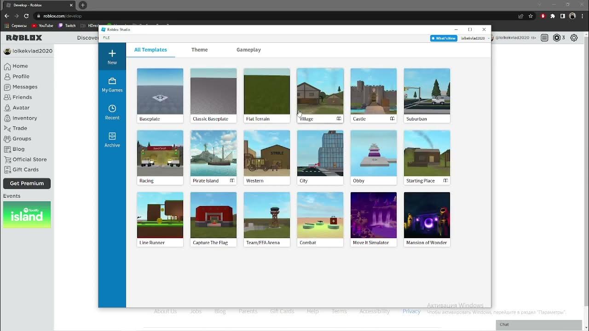589x331 pixels.
Task: Open the notifications feed icon in Roblox header
Action: pyautogui.click(x=544, y=38)
